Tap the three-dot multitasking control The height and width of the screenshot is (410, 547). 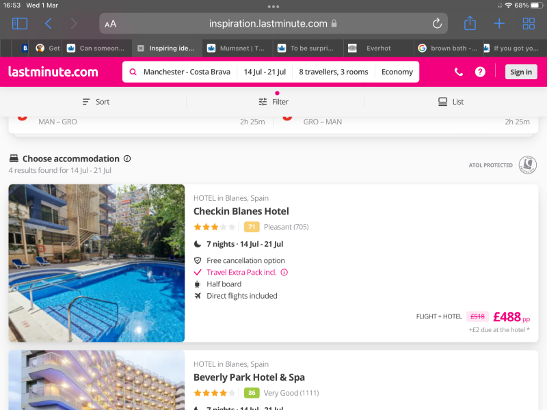click(273, 7)
